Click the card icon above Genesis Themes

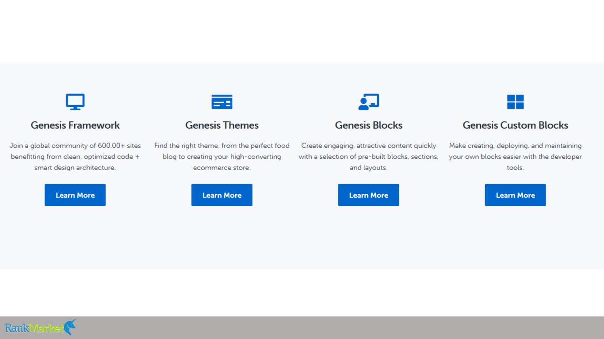pyautogui.click(x=222, y=102)
